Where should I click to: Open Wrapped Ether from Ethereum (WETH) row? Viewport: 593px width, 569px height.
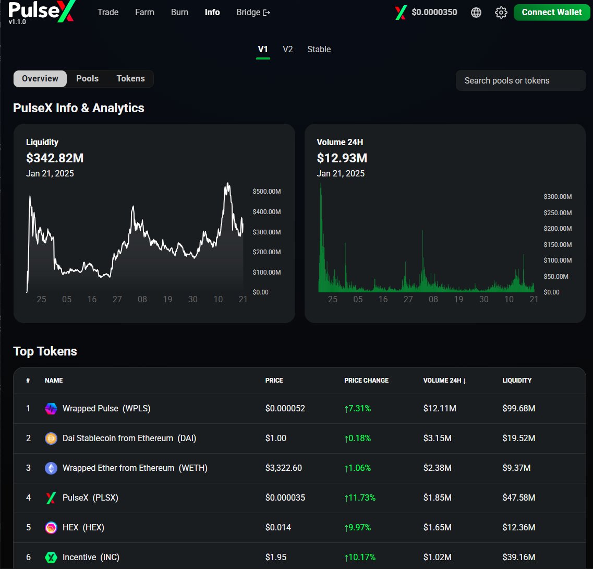(299, 468)
